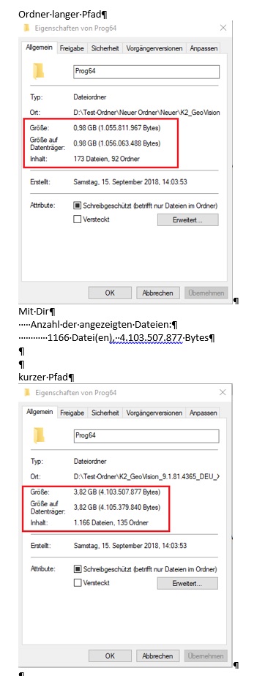The height and width of the screenshot is (676, 265).
Task: Click OK in the 0,98 GB dialog
Action: click(110, 293)
